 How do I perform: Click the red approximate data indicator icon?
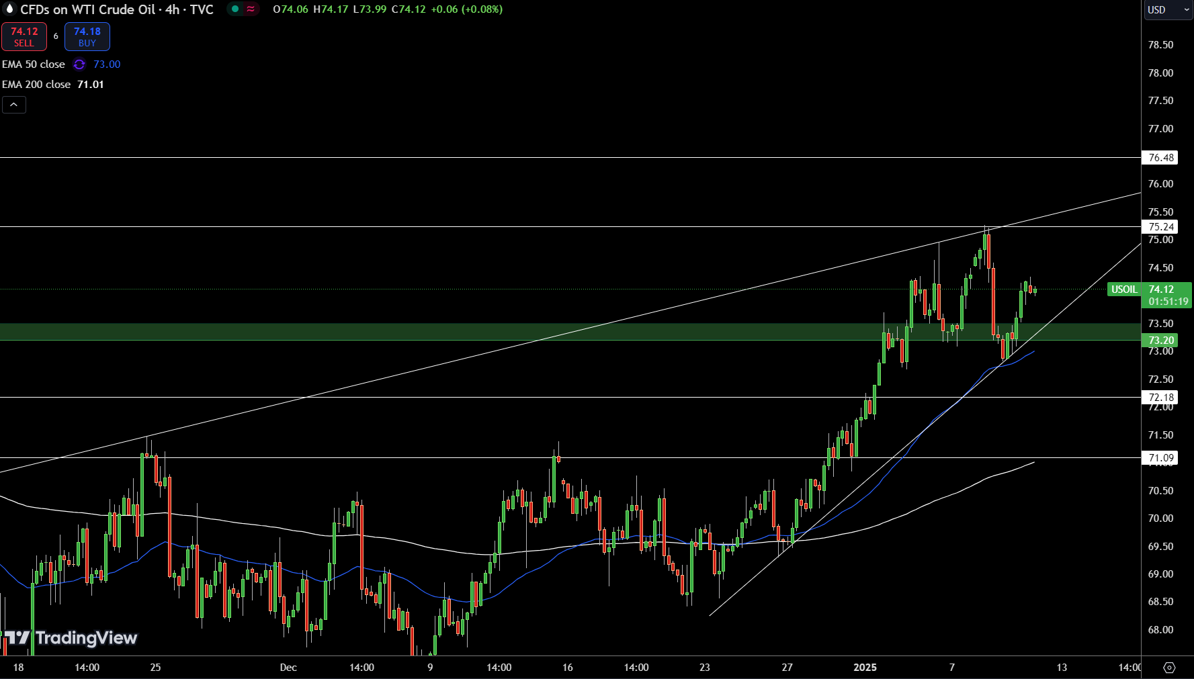(251, 9)
